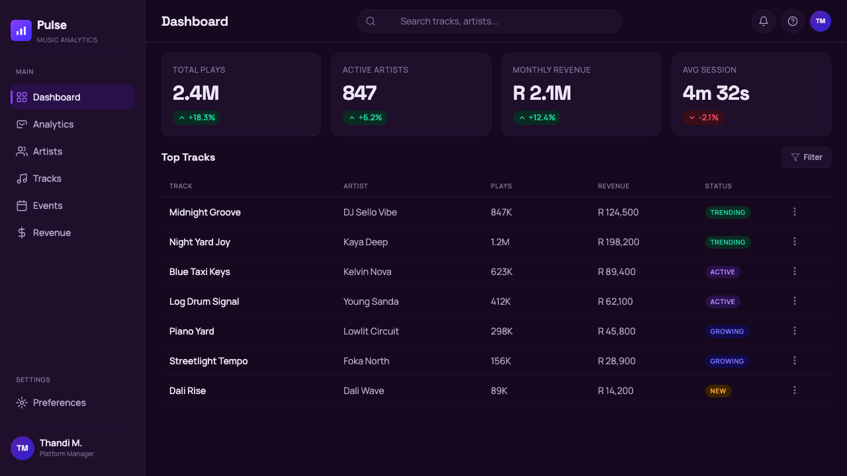Navigate to Tracks in sidebar
Screen dimensions: 847x476
pos(73,178)
